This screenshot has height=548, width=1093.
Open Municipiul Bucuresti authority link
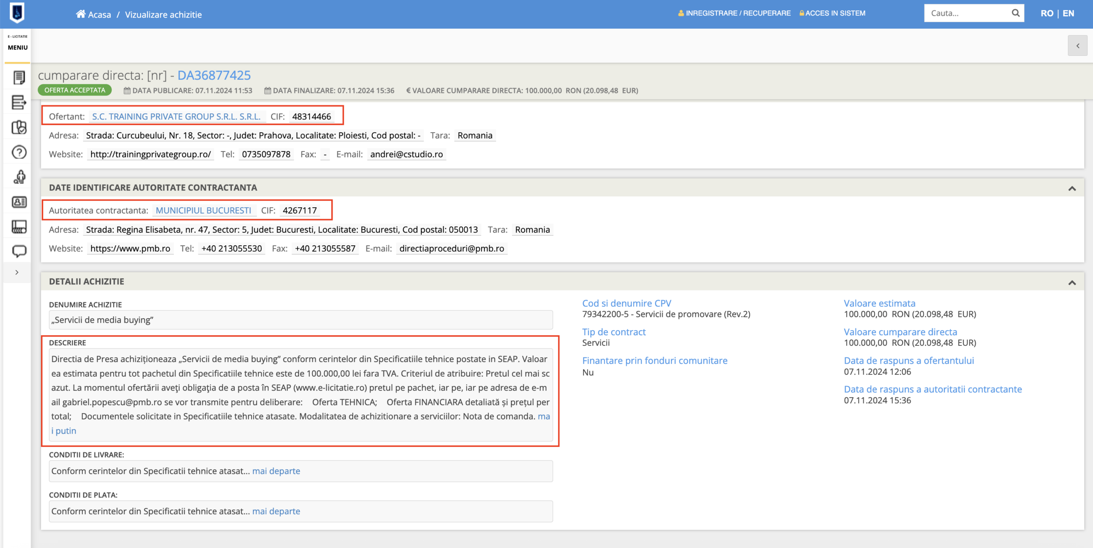click(203, 210)
